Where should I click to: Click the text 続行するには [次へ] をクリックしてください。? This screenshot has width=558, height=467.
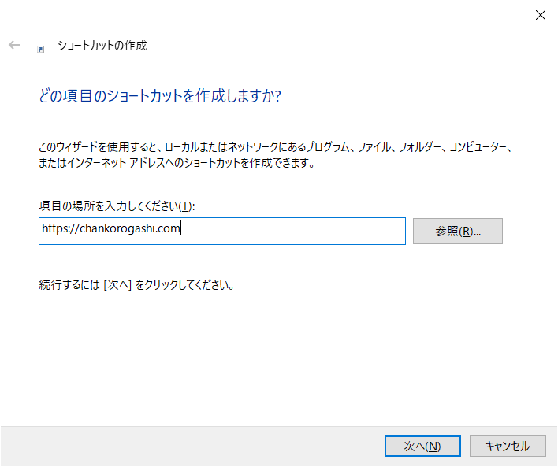(x=136, y=285)
